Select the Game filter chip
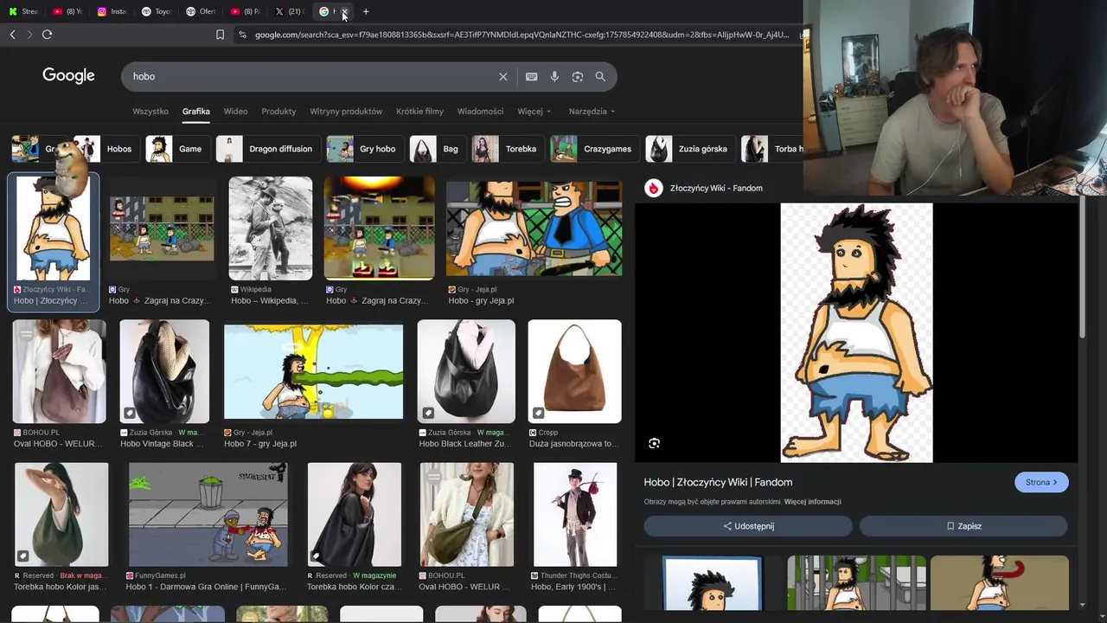Image resolution: width=1107 pixels, height=623 pixels. pos(176,149)
